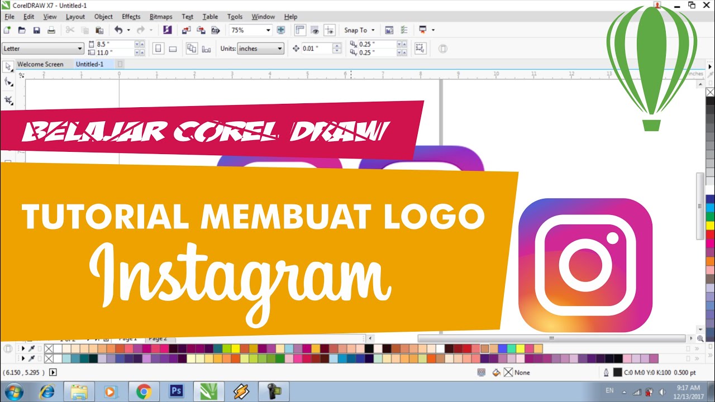Open the Object menu
715x402 pixels.
[x=103, y=17]
